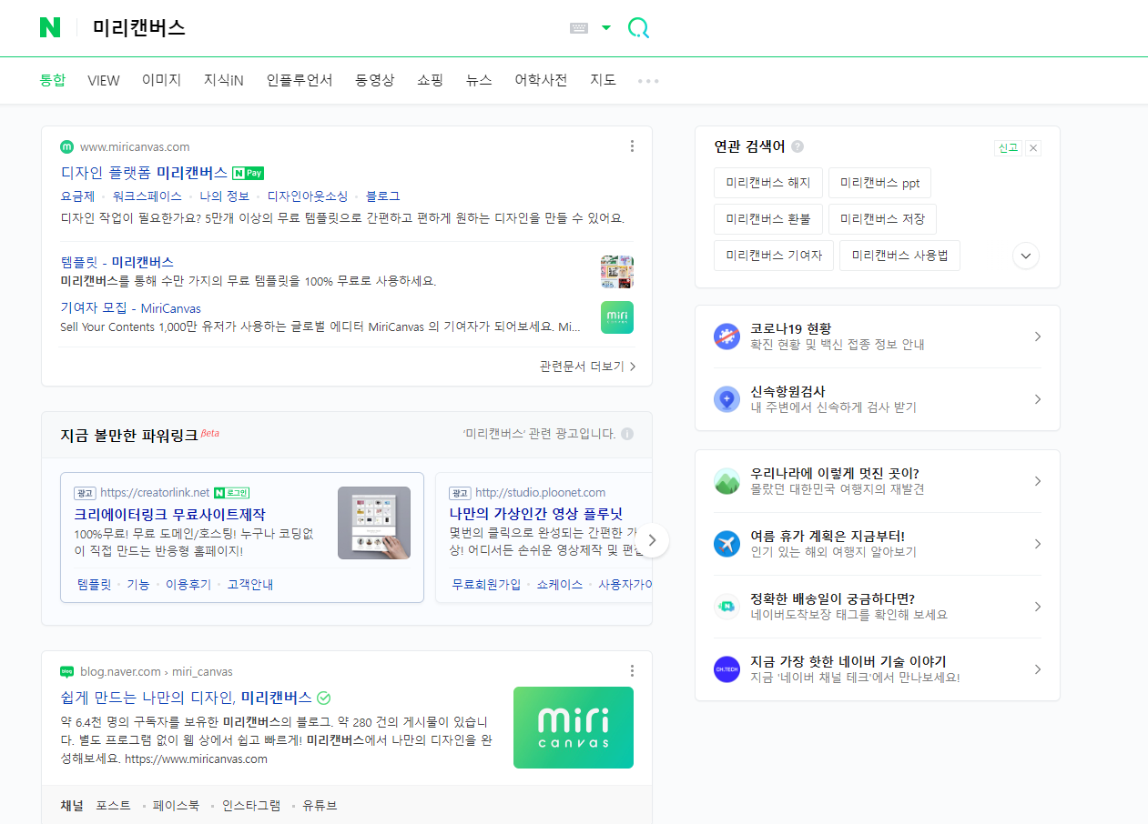Open 유튜브 channel link
The height and width of the screenshot is (824, 1148).
(x=320, y=806)
